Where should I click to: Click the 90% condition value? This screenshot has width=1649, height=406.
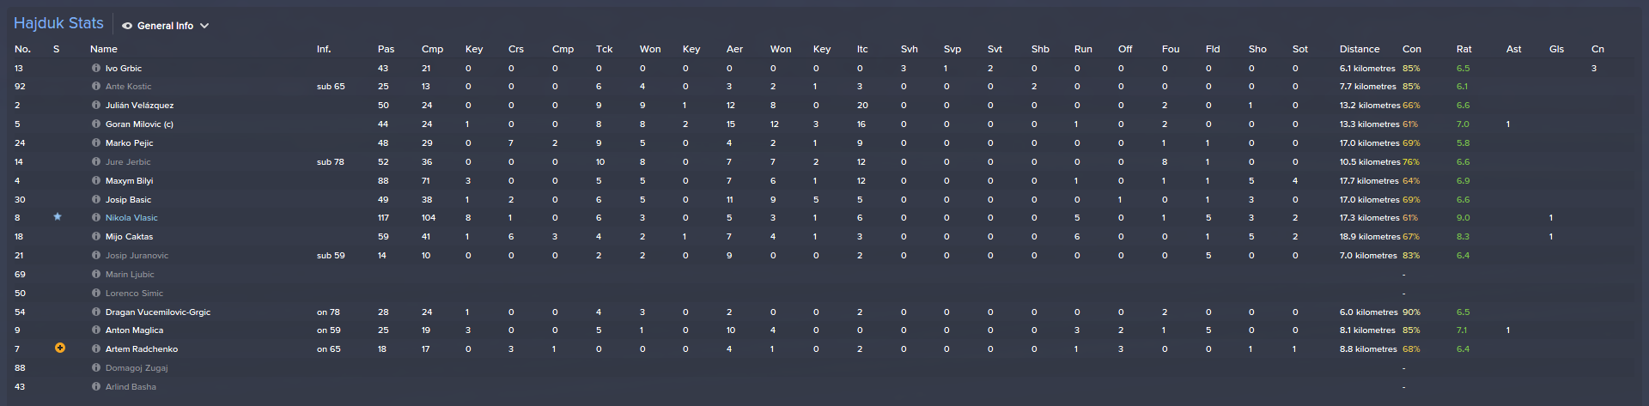click(x=1411, y=312)
